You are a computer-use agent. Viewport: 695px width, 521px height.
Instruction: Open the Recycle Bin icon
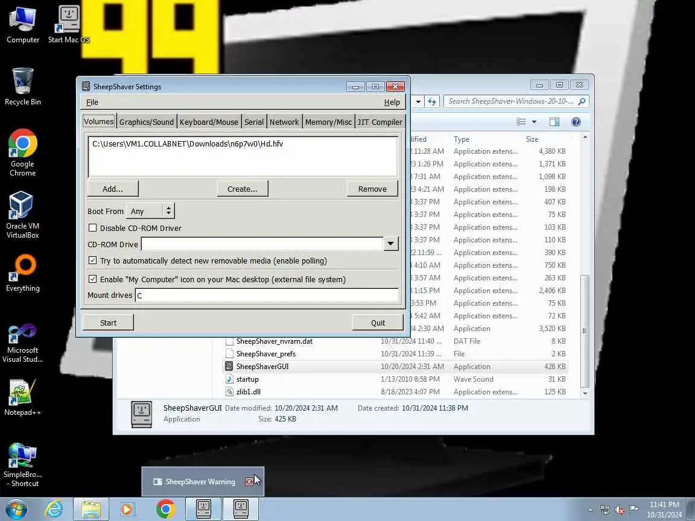tap(22, 86)
